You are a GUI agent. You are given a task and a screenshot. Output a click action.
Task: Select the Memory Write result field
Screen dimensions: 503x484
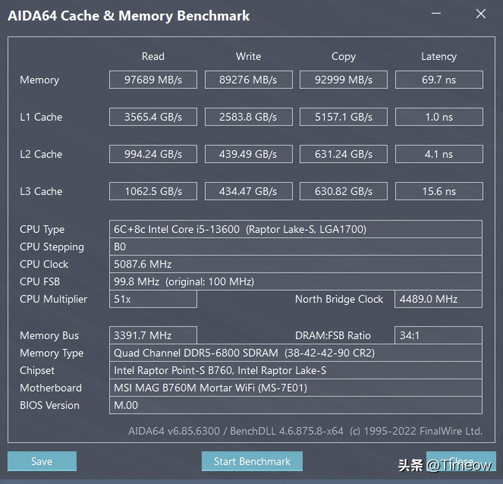(x=248, y=80)
